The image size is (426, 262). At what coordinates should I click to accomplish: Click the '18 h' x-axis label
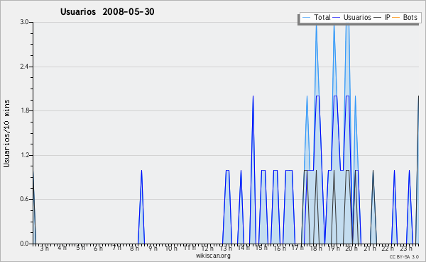click(x=316, y=248)
